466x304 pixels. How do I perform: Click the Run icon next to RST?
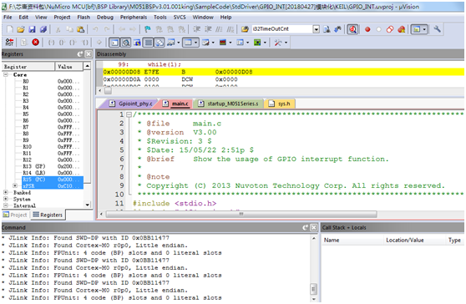tap(24, 43)
